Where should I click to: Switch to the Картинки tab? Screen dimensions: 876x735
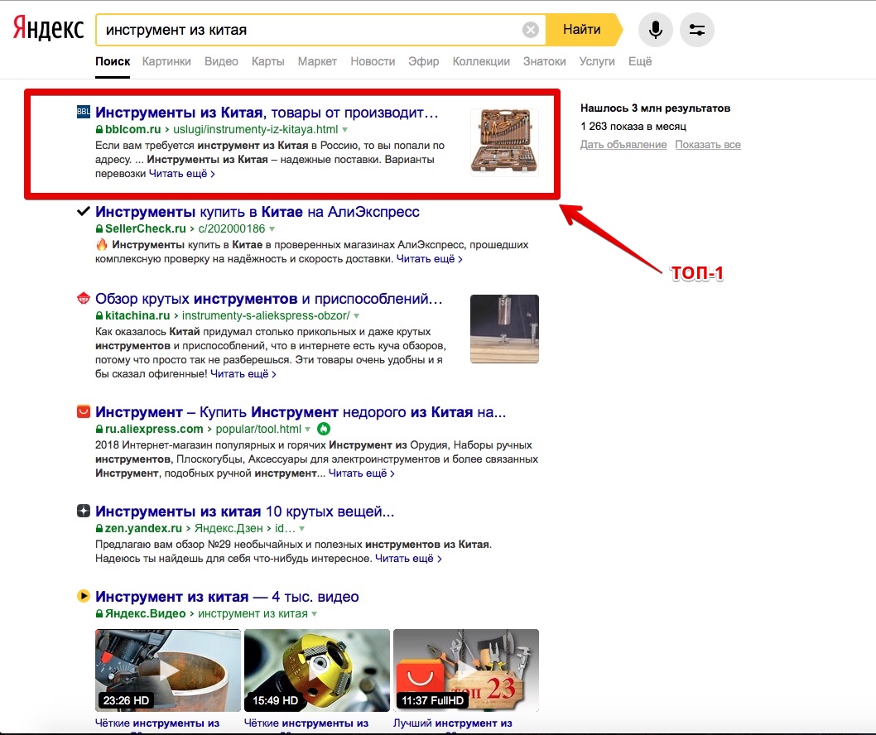(166, 61)
